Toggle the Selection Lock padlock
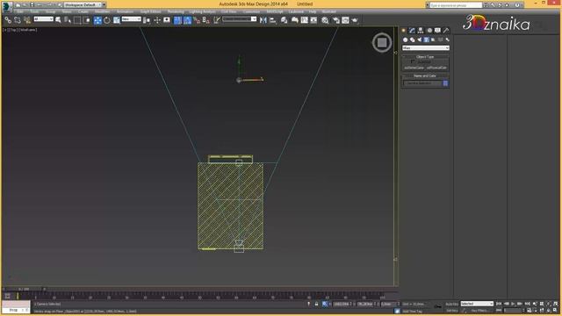This screenshot has width=562, height=316. (x=316, y=304)
